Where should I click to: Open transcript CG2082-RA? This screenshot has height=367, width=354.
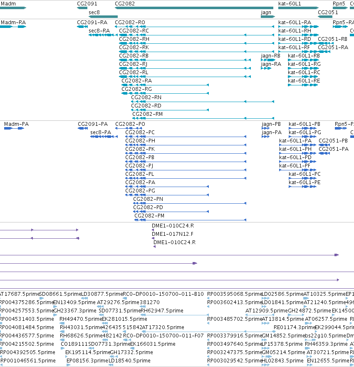pos(137,81)
